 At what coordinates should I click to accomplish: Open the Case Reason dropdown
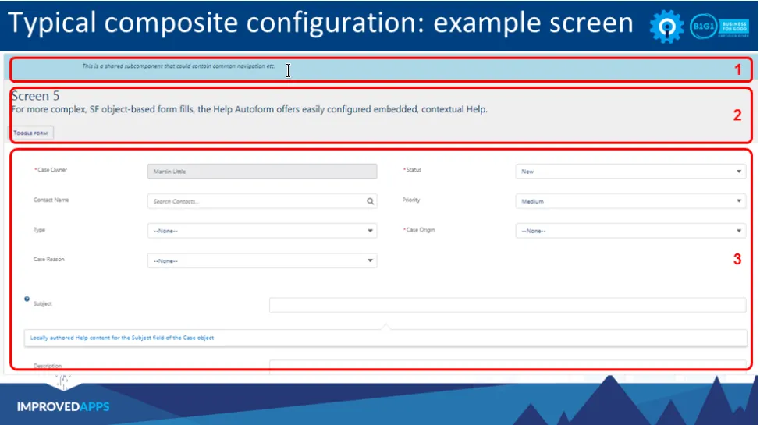(262, 260)
